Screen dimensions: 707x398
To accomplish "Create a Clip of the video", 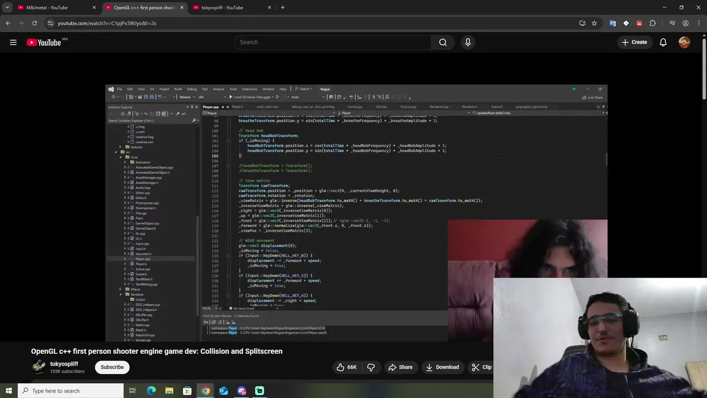I will [x=481, y=367].
